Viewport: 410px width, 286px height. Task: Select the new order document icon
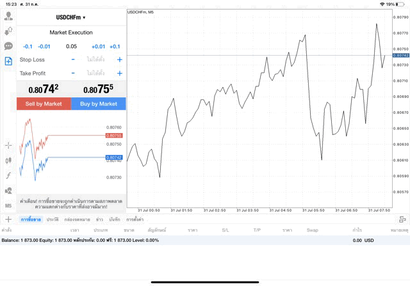[x=8, y=61]
